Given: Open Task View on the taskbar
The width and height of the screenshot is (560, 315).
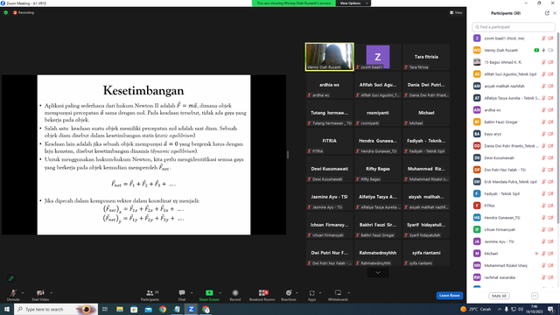Looking at the screenshot, I should [x=105, y=309].
